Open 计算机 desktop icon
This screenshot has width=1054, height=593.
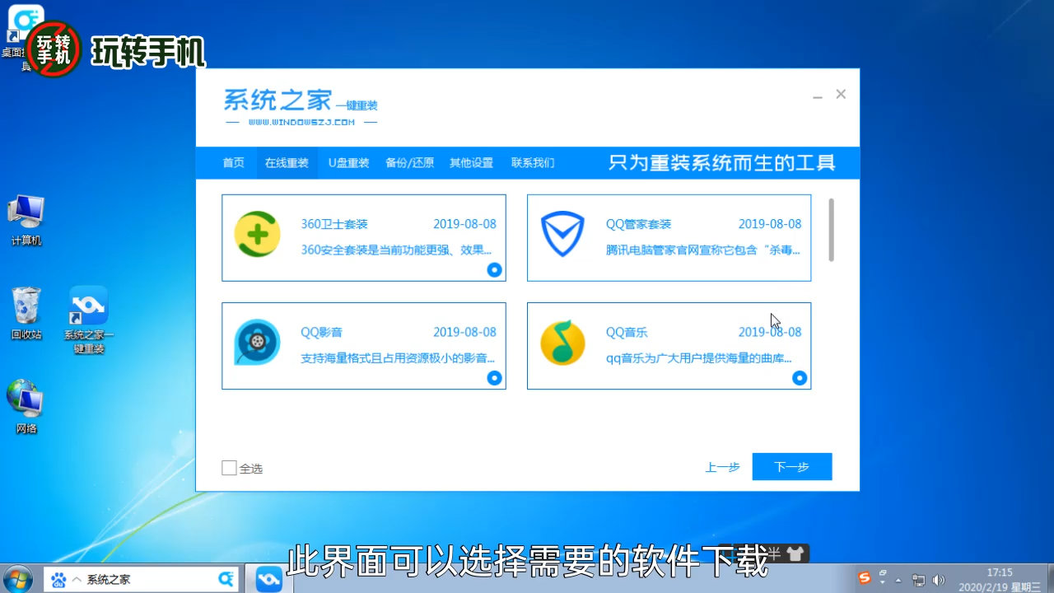26,221
